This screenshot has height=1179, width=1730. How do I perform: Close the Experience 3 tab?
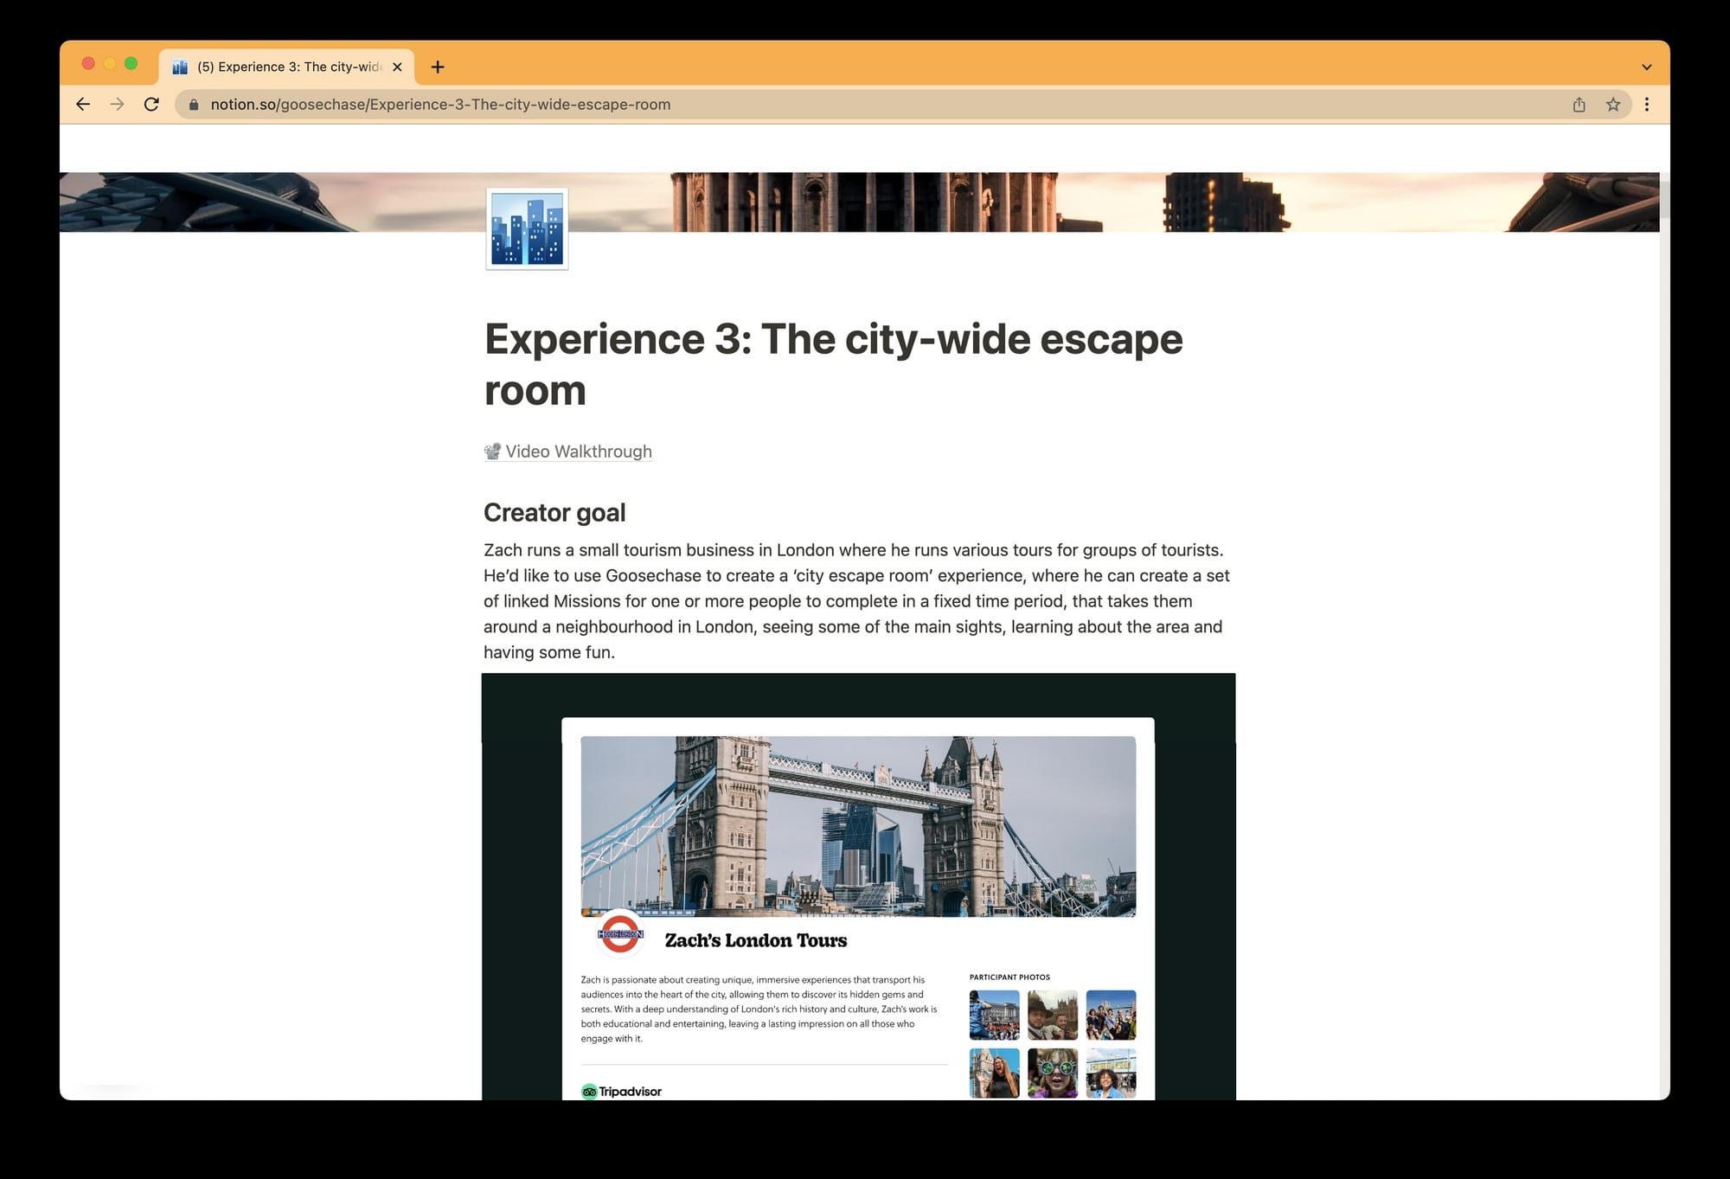click(397, 67)
